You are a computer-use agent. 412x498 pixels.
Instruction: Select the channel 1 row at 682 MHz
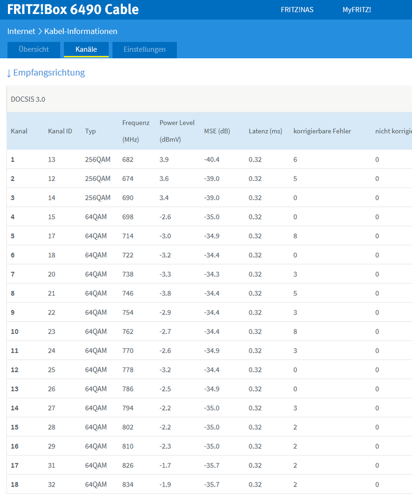(x=128, y=160)
